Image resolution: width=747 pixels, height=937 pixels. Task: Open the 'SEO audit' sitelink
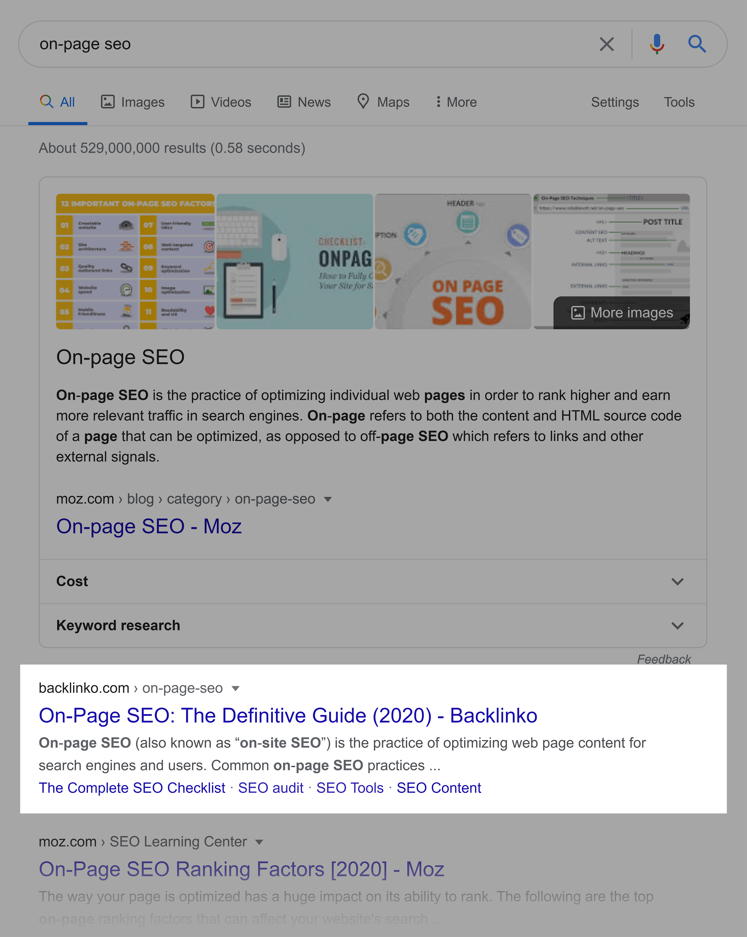tap(271, 788)
